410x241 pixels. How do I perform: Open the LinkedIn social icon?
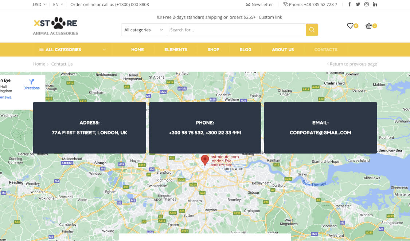pos(375,4)
